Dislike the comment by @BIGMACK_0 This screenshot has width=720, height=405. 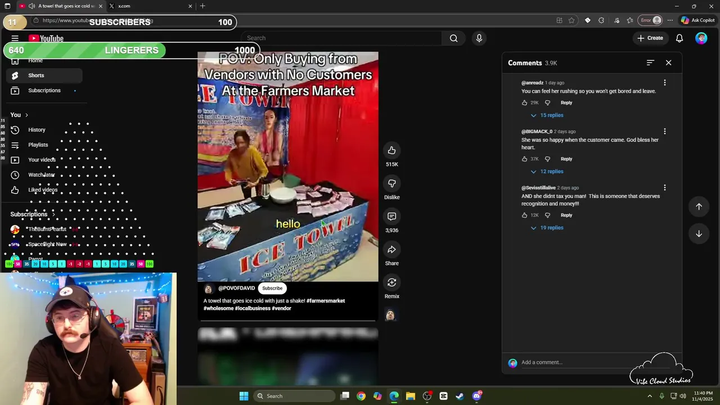coord(547,159)
